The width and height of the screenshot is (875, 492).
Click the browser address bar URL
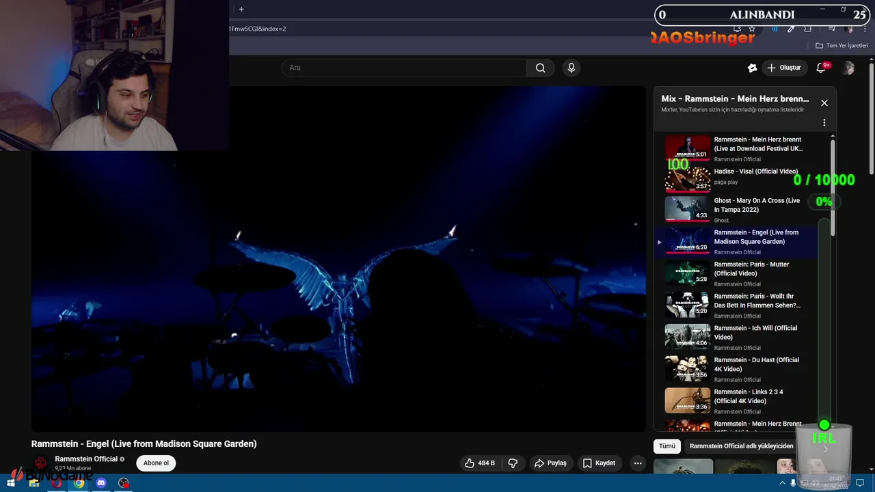tap(257, 29)
